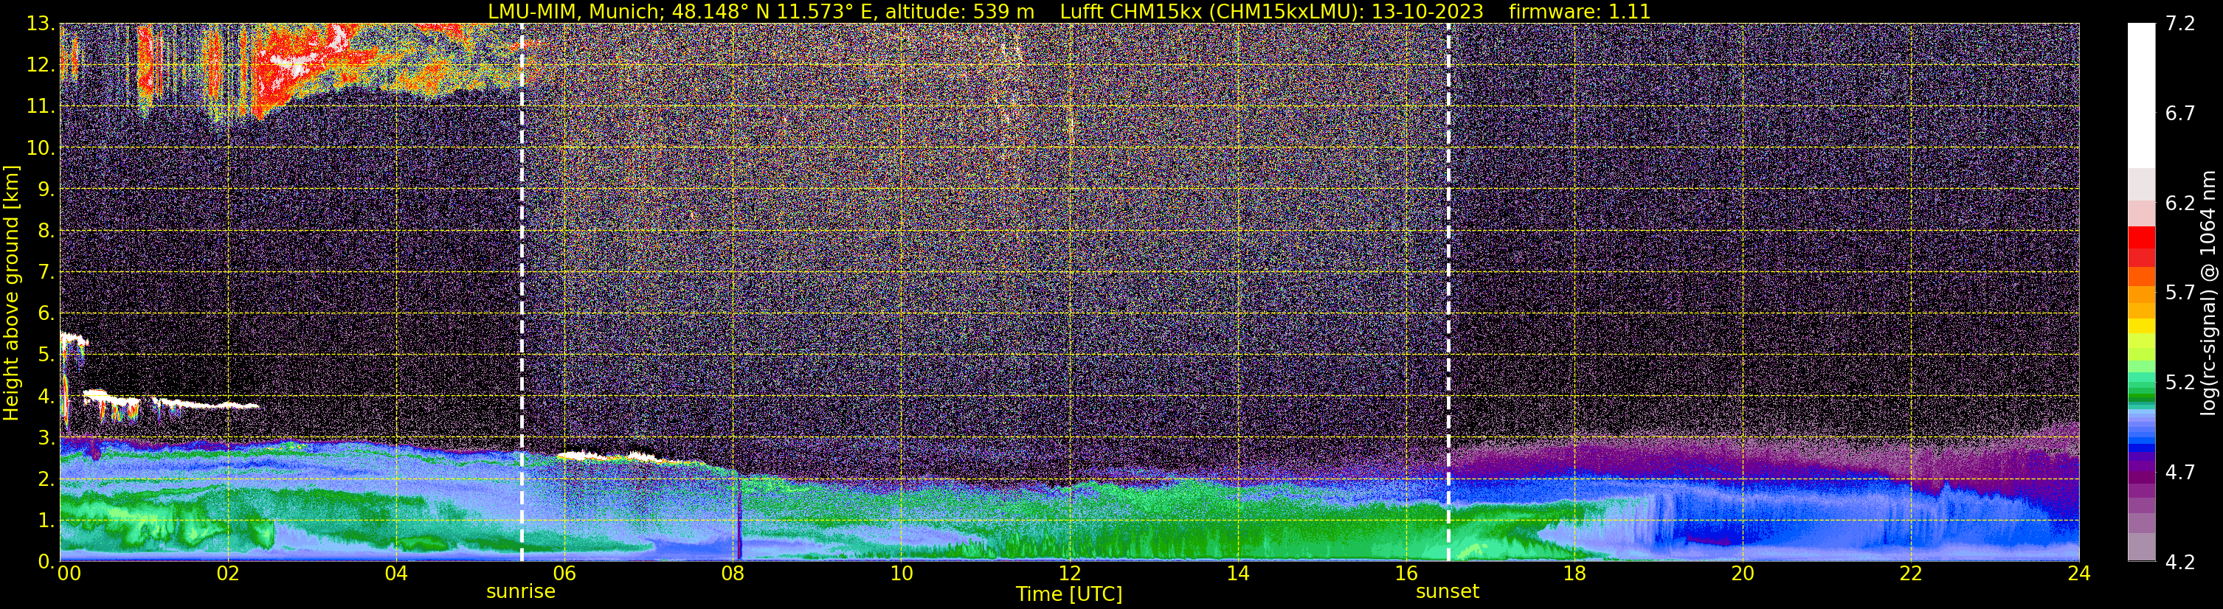This screenshot has width=2223, height=609.
Task: Click the white top section of the colorbar
Action: [2141, 95]
